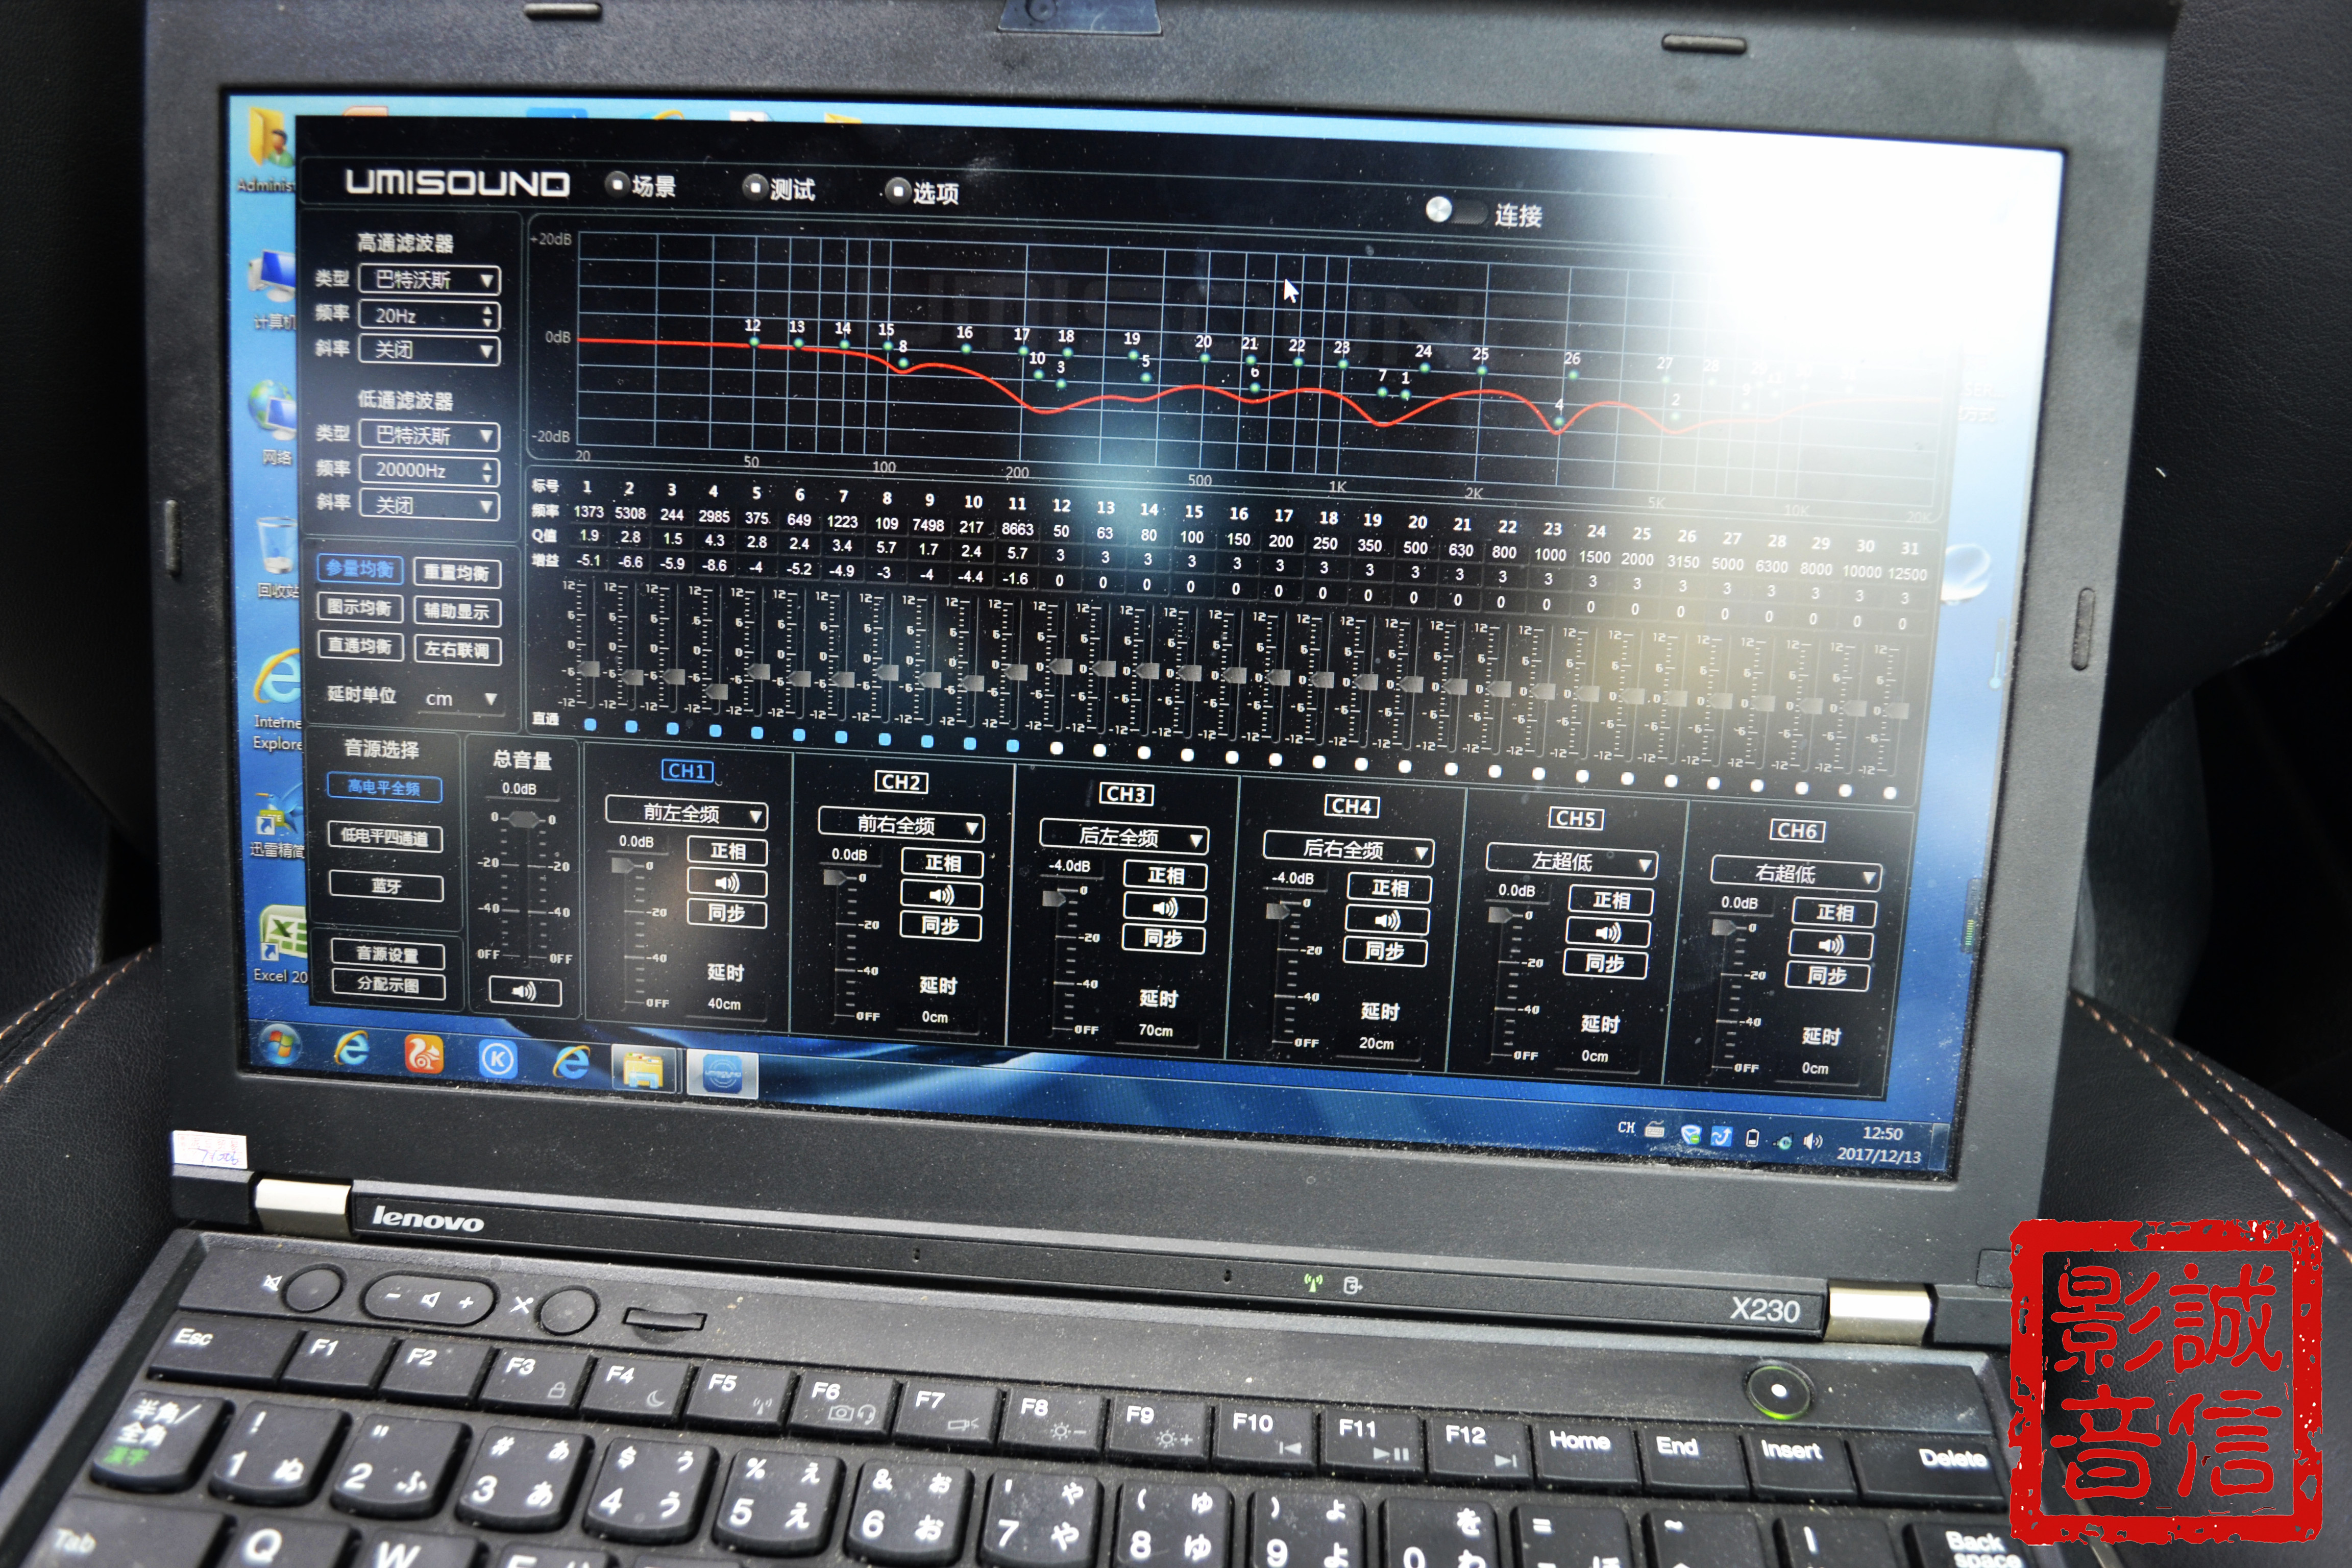Open CH3 后左全频 output dropdown
The image size is (2352, 1568).
click(1123, 837)
